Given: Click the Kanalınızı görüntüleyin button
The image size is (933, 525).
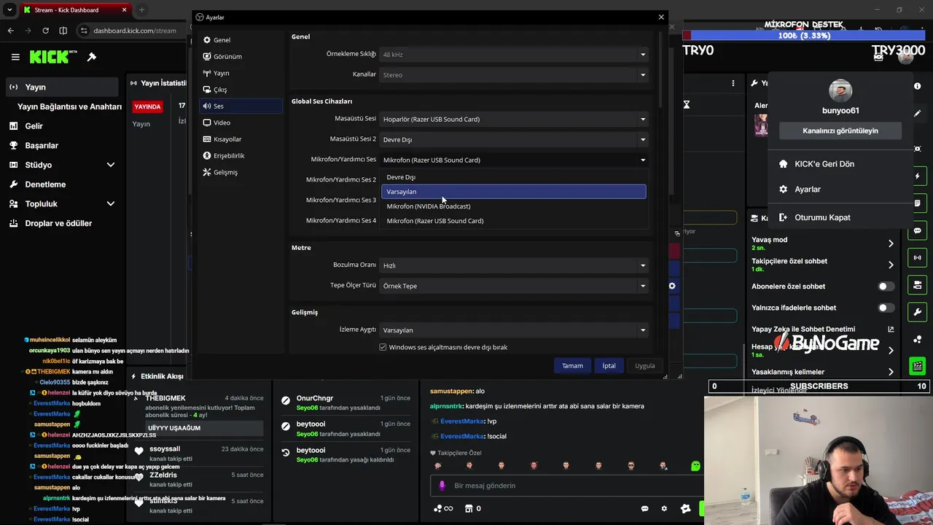Looking at the screenshot, I should point(840,131).
